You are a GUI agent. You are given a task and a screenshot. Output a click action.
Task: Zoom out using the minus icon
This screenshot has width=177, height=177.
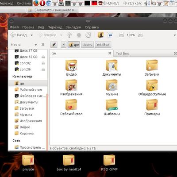point(121,35)
